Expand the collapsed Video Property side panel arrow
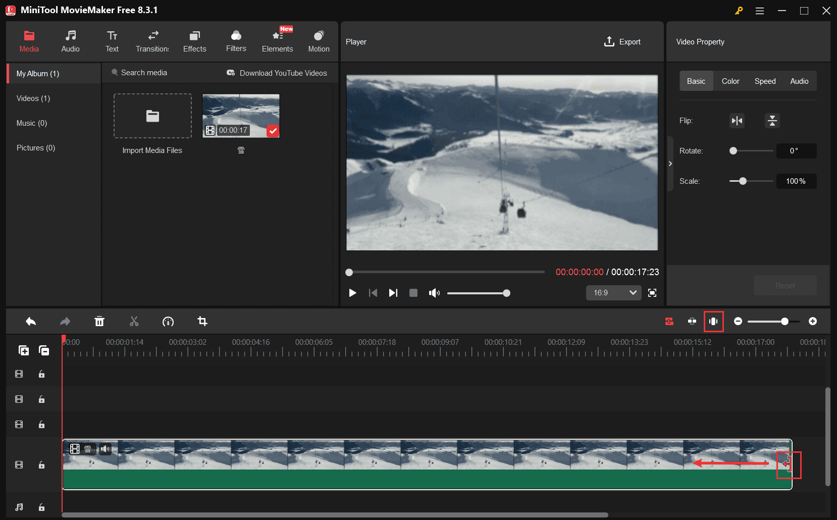The width and height of the screenshot is (837, 520). (x=670, y=163)
